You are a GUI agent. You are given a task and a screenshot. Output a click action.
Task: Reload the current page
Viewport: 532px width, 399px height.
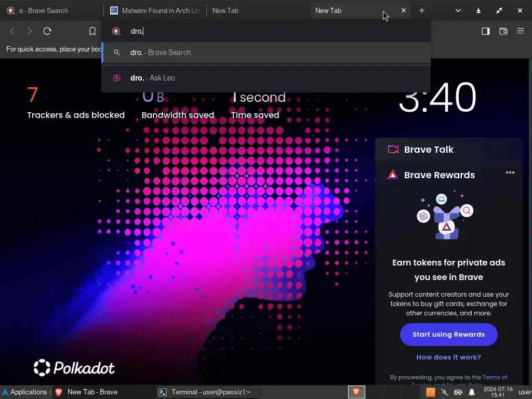click(x=47, y=31)
